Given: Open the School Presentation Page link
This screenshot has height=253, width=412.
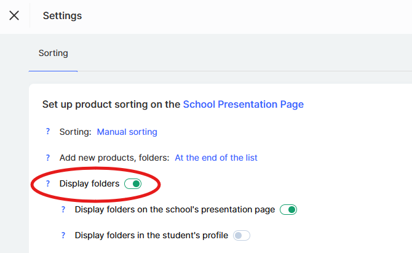Looking at the screenshot, I should [x=243, y=104].
